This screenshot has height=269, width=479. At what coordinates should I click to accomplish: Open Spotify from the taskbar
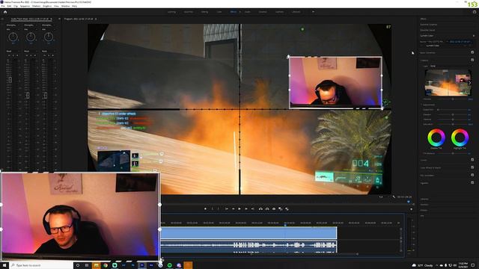[170, 265]
